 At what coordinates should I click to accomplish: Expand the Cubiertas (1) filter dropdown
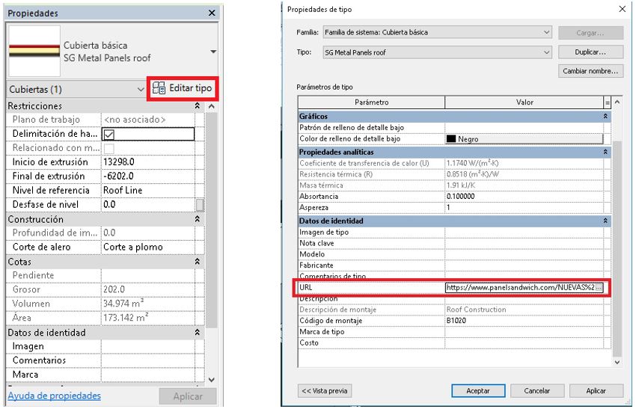click(x=141, y=89)
